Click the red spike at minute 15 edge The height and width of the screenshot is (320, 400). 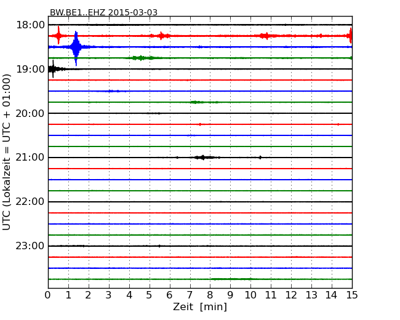click(351, 36)
